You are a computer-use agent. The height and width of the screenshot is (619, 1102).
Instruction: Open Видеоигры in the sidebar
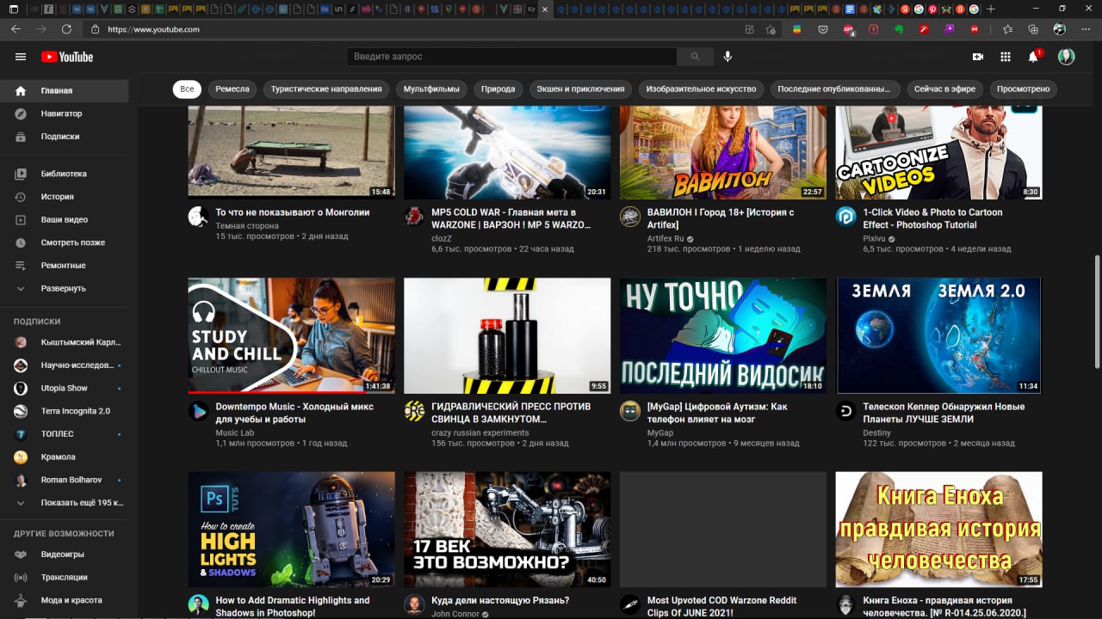coord(65,555)
